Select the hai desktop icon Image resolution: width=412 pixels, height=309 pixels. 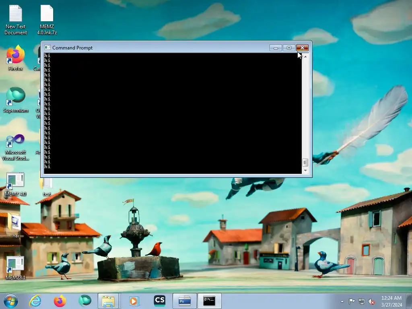click(x=16, y=225)
